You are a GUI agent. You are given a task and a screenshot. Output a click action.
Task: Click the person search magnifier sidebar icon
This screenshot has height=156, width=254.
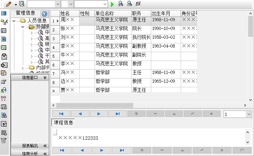4,90
